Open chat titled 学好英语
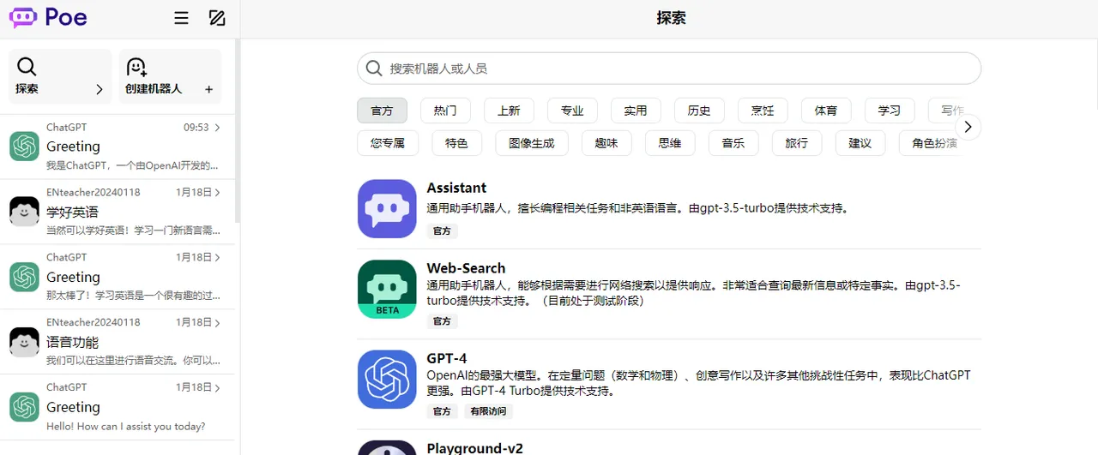 pyautogui.click(x=72, y=212)
